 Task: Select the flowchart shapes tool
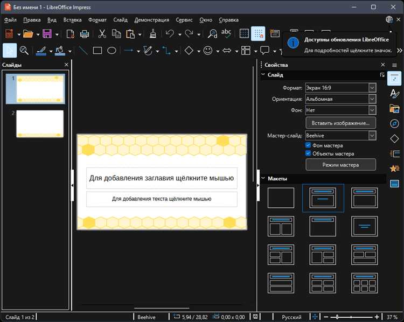pyautogui.click(x=246, y=51)
